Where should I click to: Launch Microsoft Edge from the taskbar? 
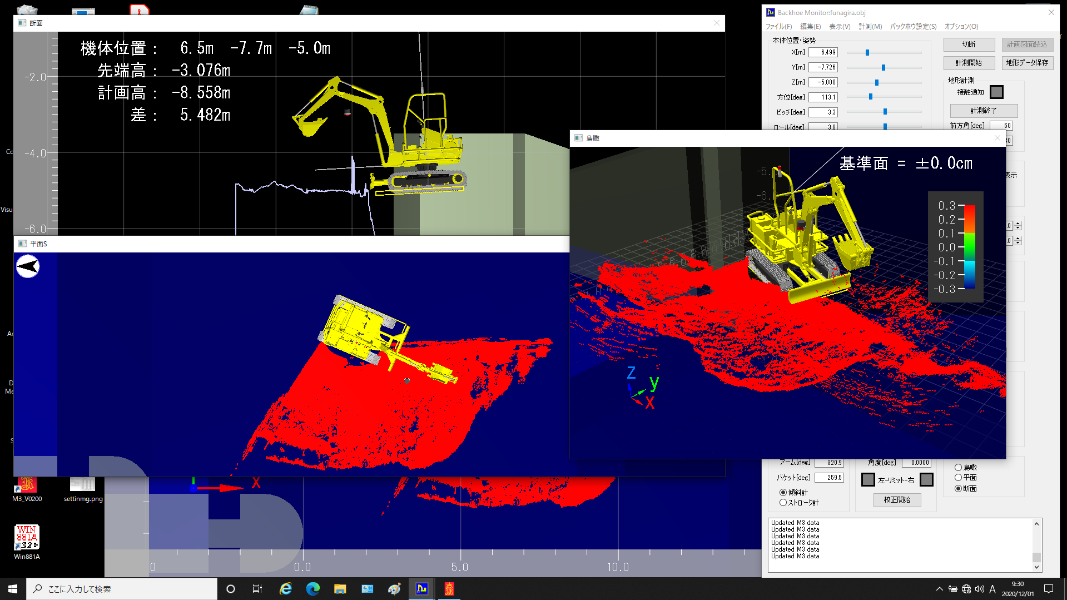point(312,589)
